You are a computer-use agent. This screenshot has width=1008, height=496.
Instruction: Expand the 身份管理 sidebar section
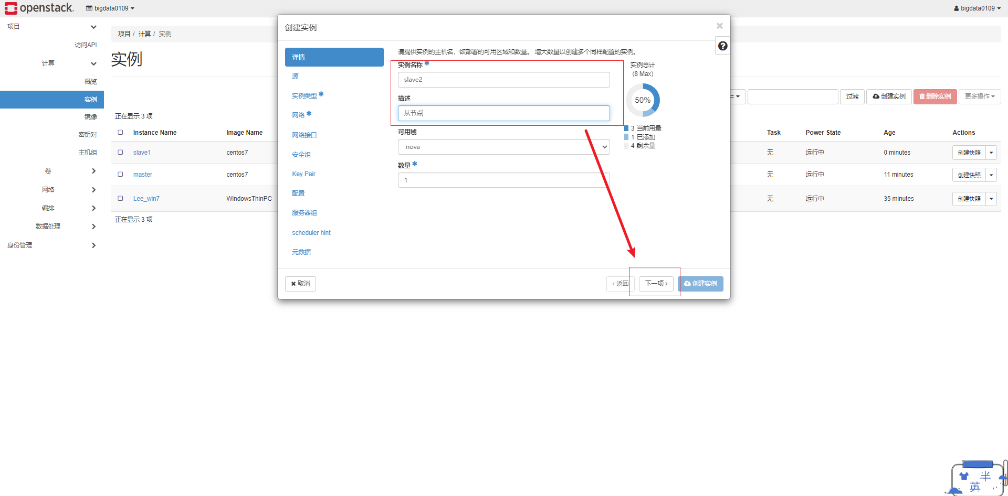tap(52, 245)
